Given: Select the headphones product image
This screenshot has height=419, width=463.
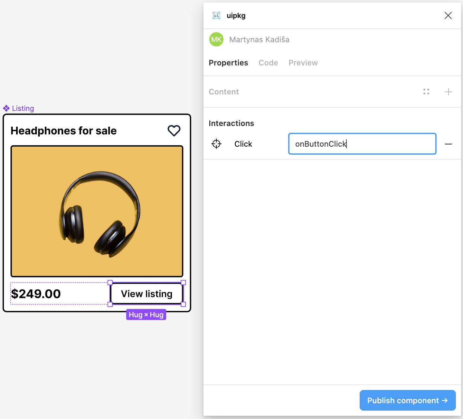Looking at the screenshot, I should (x=97, y=211).
